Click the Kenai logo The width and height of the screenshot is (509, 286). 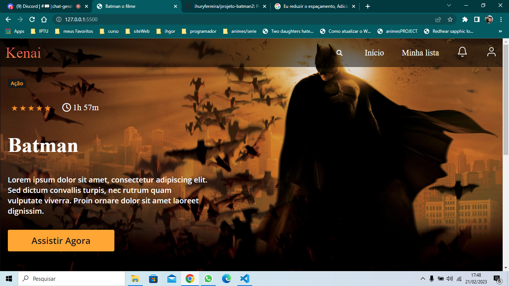pyautogui.click(x=23, y=53)
